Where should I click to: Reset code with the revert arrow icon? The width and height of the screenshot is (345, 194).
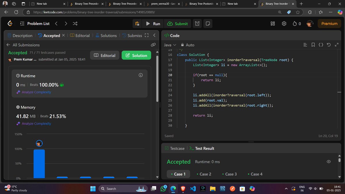click(329, 45)
